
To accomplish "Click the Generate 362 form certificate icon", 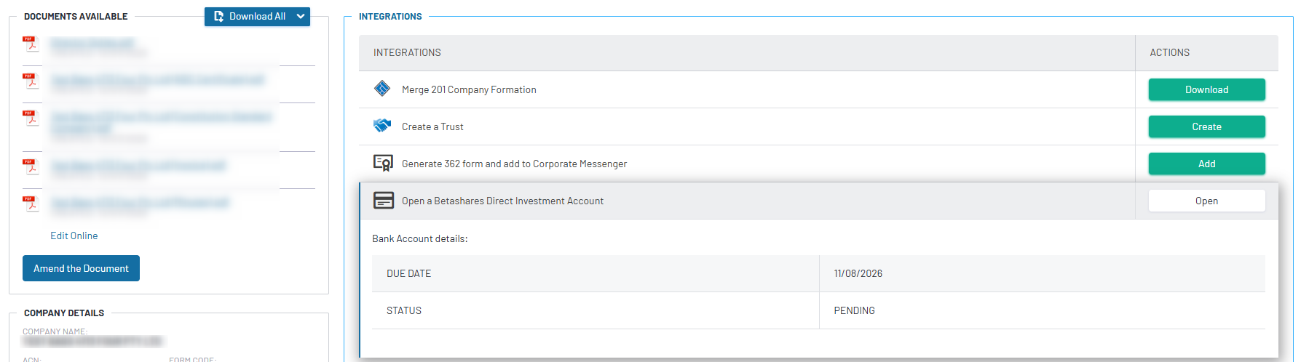I will [x=383, y=163].
